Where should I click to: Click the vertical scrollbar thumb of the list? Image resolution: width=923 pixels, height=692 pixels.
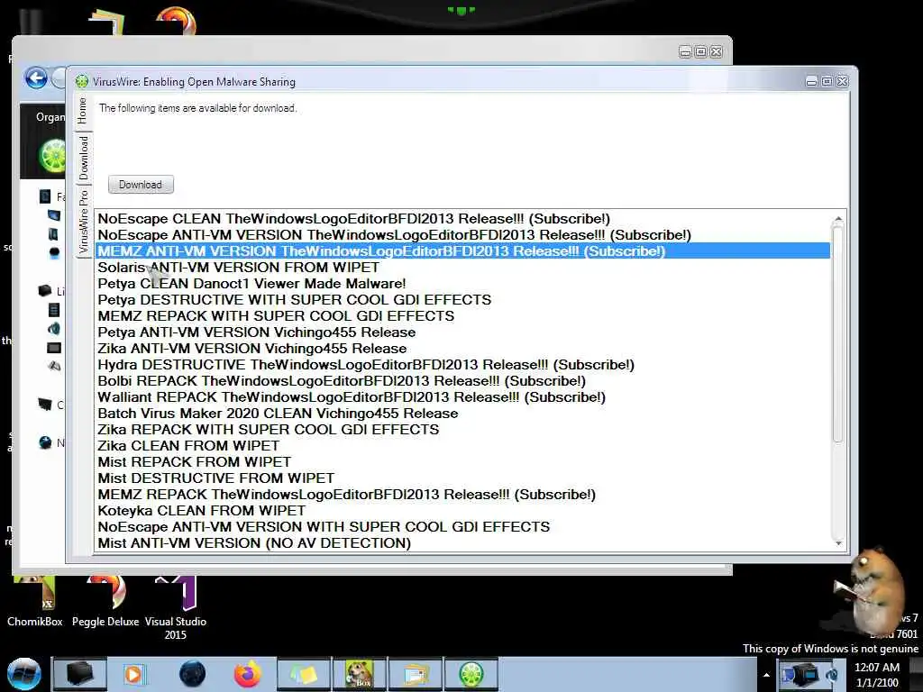click(x=838, y=334)
